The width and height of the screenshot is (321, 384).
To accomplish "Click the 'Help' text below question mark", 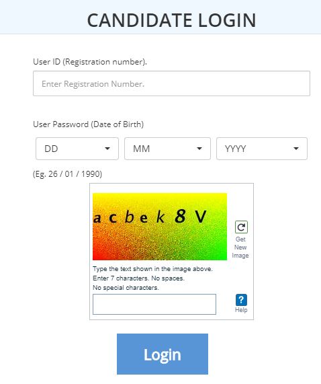I will click(241, 310).
